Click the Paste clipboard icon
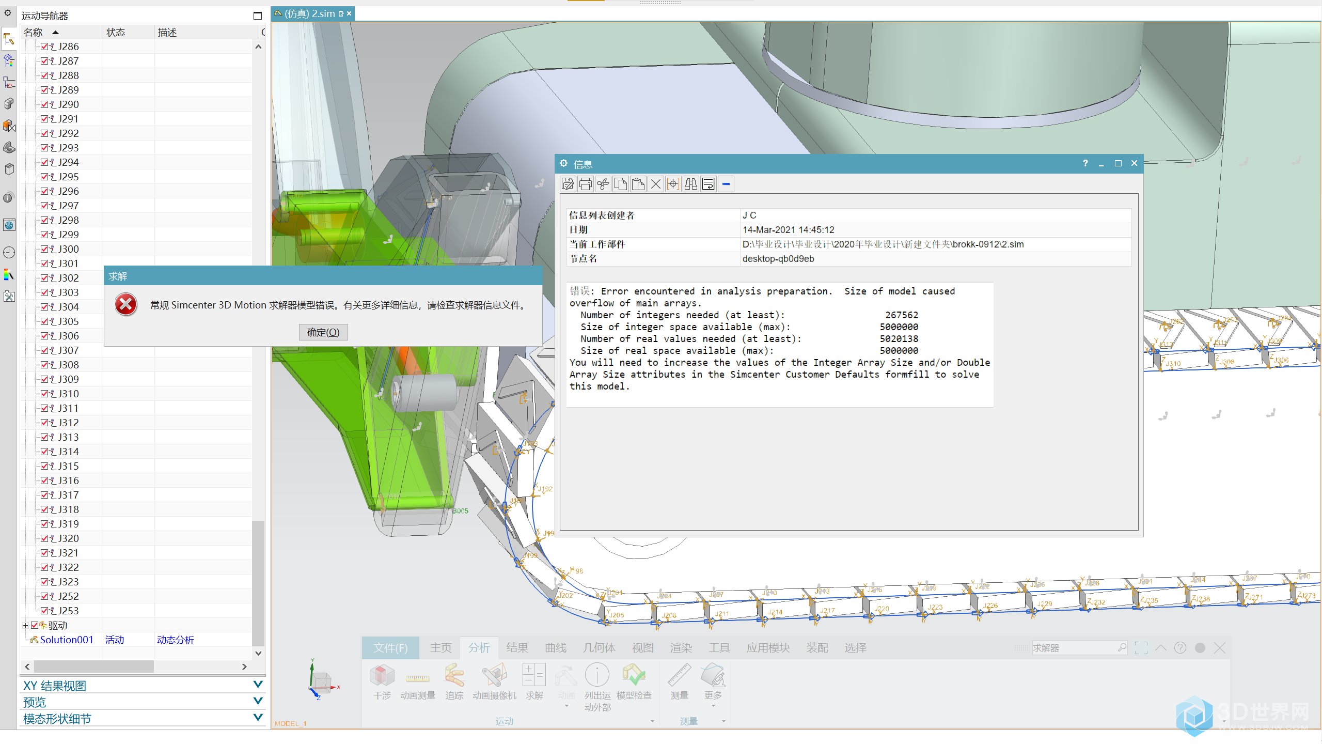Screen dimensions: 1322x744 (638, 184)
